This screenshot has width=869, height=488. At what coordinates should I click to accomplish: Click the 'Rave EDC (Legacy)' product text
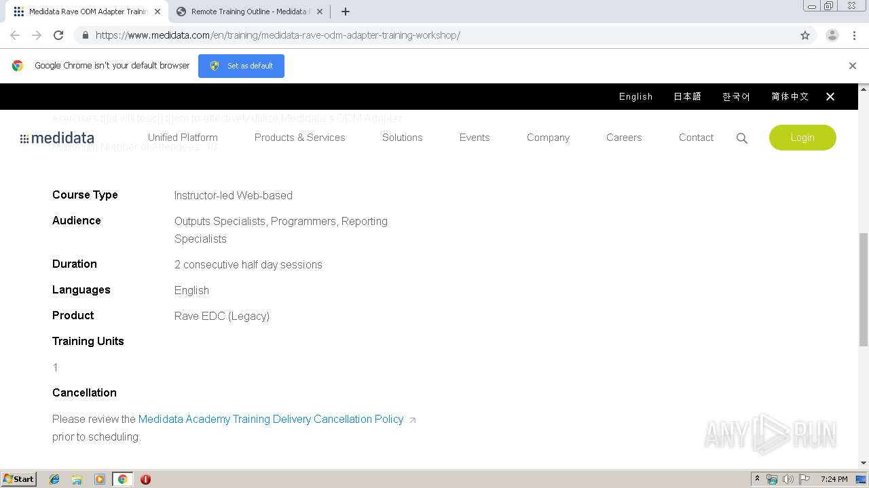pyautogui.click(x=222, y=316)
